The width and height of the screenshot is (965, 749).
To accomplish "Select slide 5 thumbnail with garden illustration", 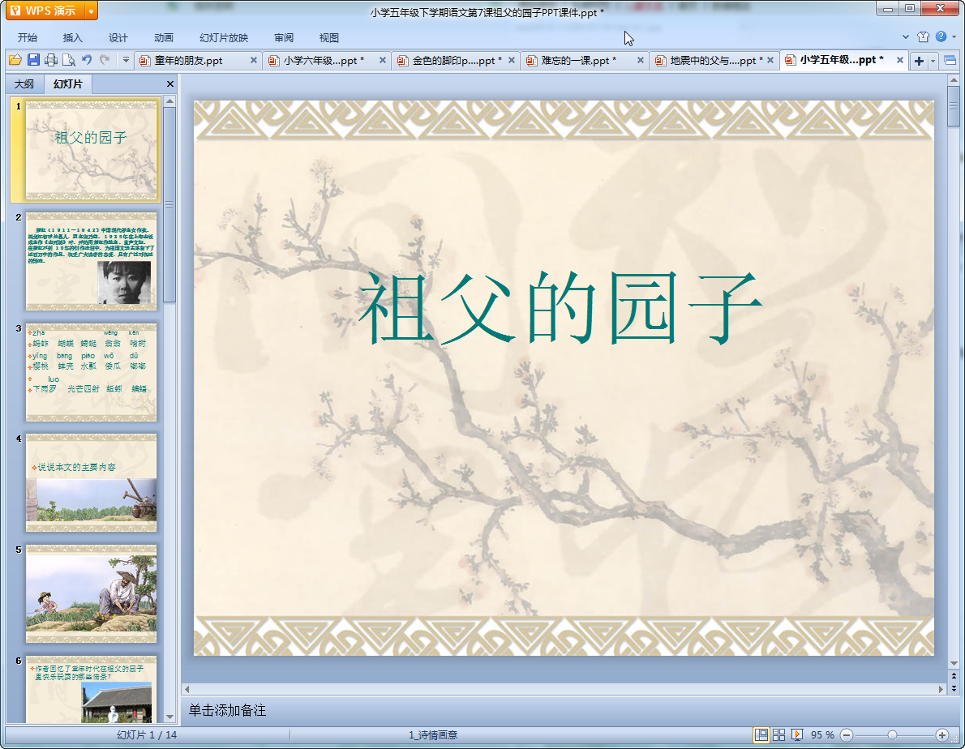I will point(91,593).
